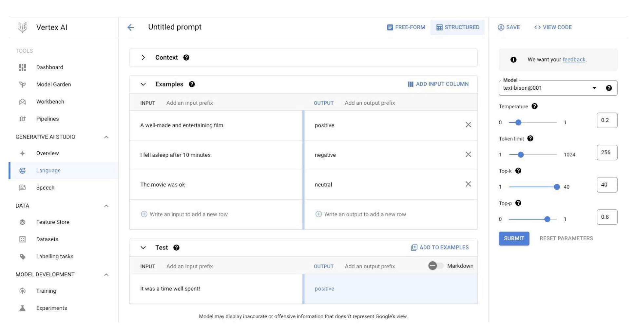Click Add Input Column
The image size is (635, 334).
(x=438, y=84)
